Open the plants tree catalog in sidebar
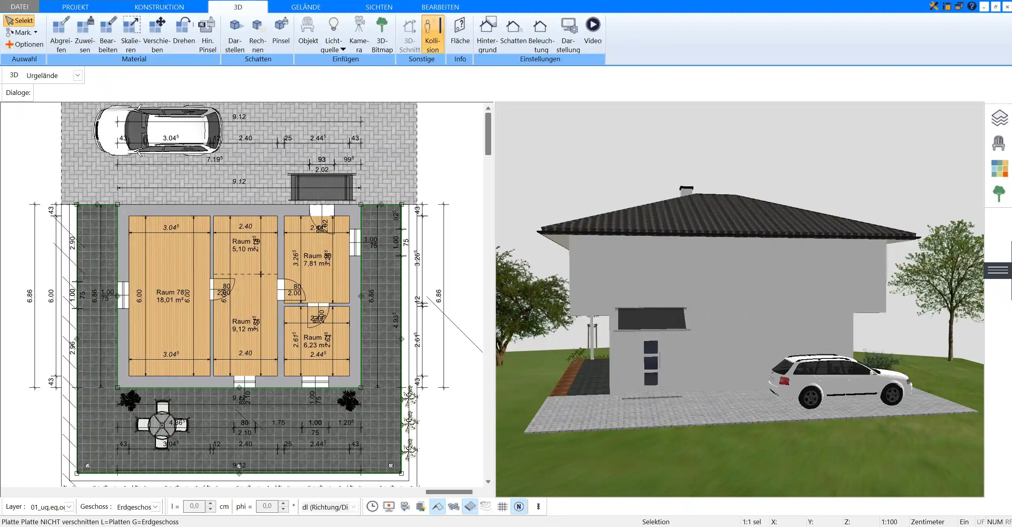Viewport: 1012px width, 527px height. pyautogui.click(x=999, y=193)
